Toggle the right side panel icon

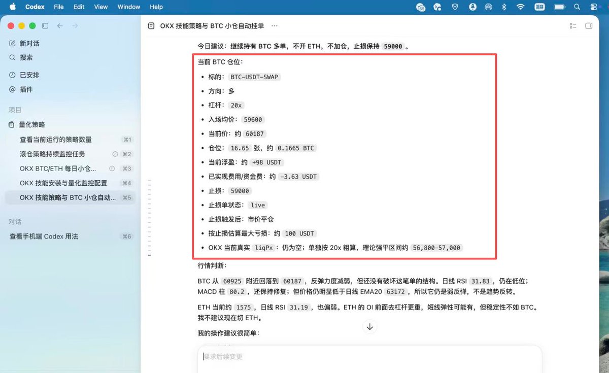tap(589, 26)
